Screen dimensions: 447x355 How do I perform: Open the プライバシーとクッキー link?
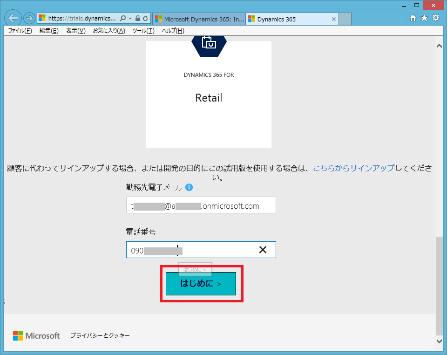click(x=100, y=335)
